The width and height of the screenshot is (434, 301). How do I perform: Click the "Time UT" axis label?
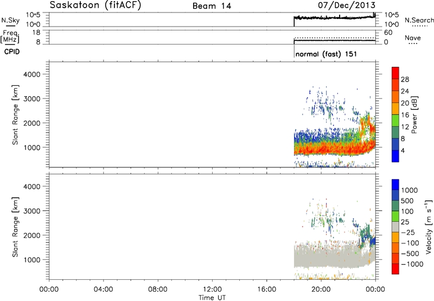pyautogui.click(x=212, y=298)
